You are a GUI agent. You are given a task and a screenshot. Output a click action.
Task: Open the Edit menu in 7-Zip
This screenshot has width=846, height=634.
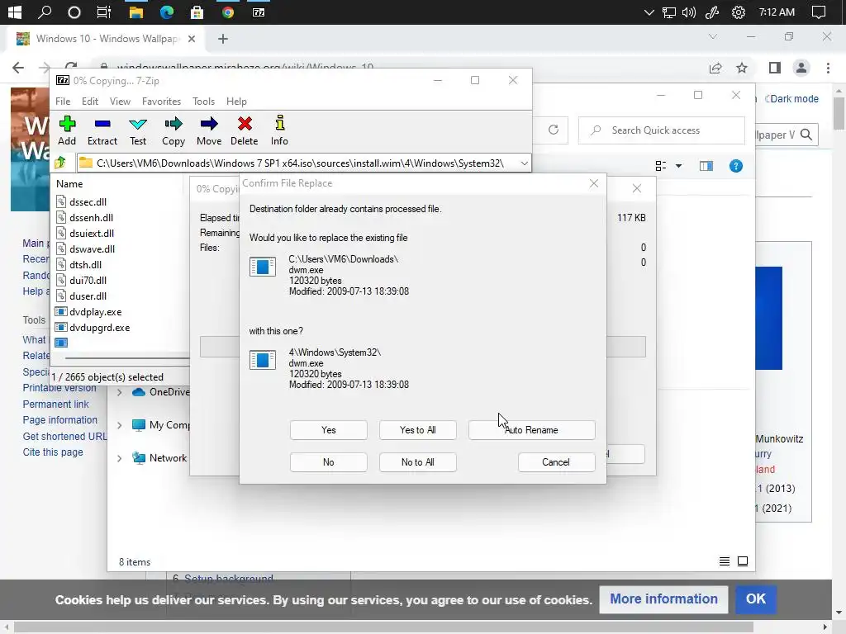pos(89,102)
